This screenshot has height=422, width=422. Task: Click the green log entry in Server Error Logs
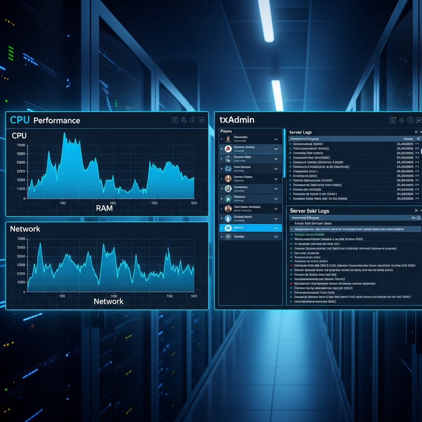309,234
